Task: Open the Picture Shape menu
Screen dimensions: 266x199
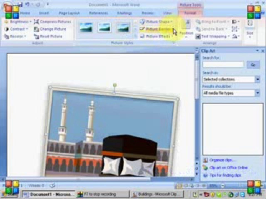Action: tap(156, 22)
